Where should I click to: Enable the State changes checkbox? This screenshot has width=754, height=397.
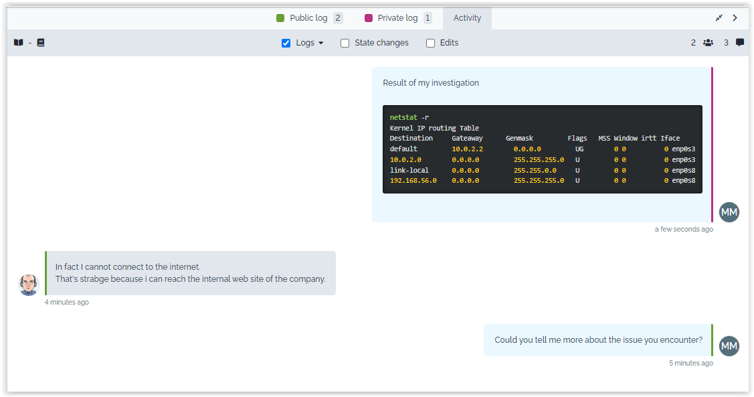pos(345,43)
